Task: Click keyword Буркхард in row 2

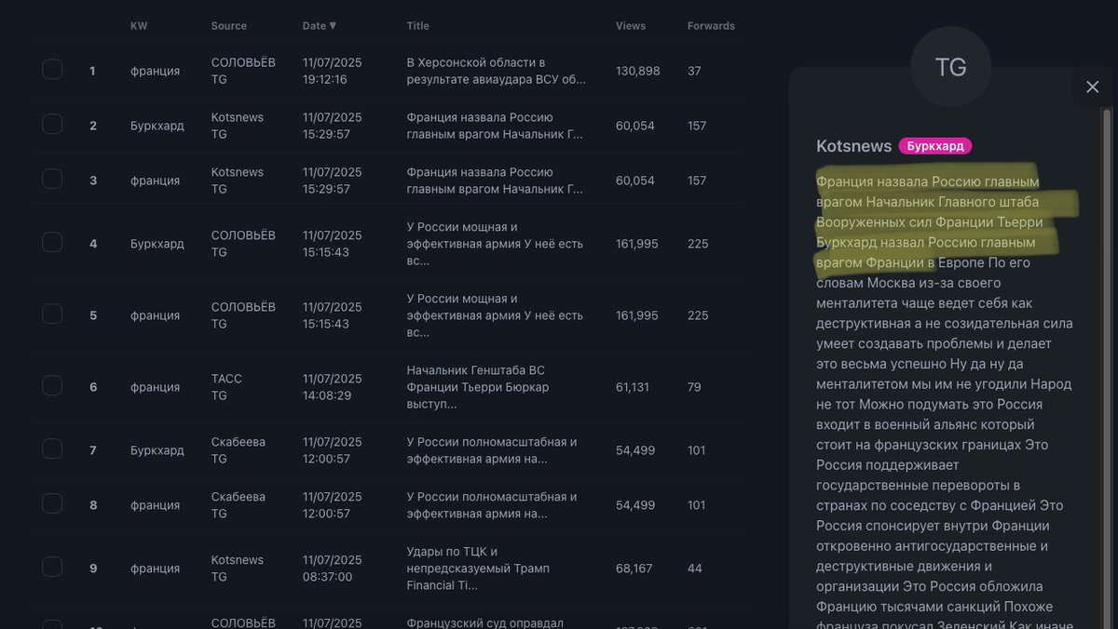Action: point(157,126)
